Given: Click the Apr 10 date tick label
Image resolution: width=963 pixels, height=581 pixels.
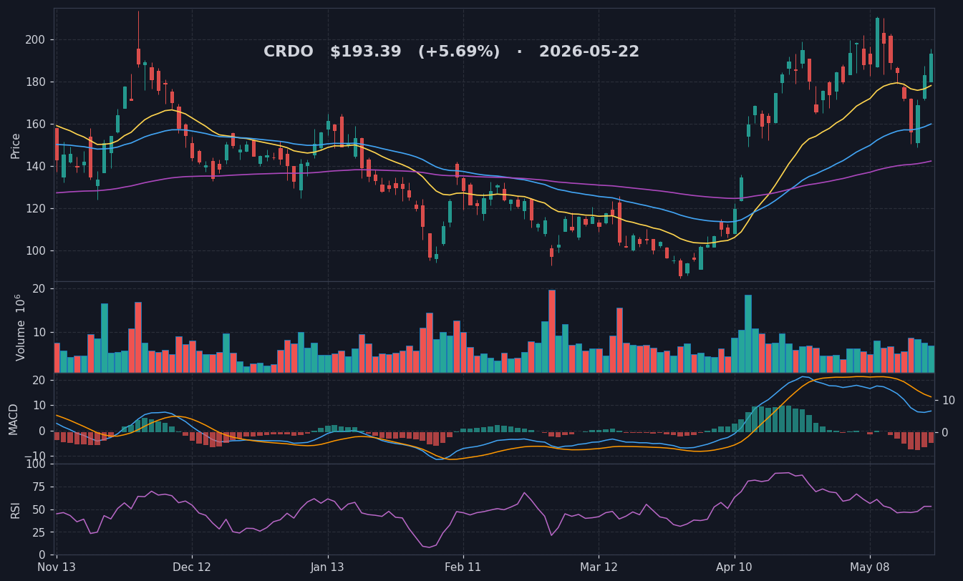Looking at the screenshot, I should [734, 567].
